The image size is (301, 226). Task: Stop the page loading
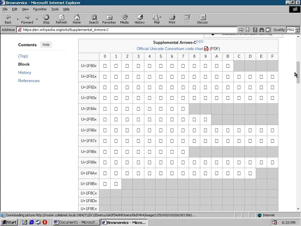46,19
